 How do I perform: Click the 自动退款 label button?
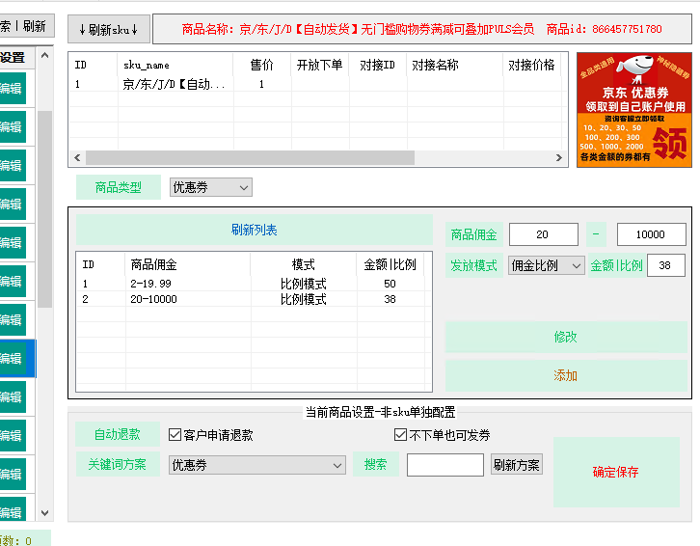tap(118, 434)
